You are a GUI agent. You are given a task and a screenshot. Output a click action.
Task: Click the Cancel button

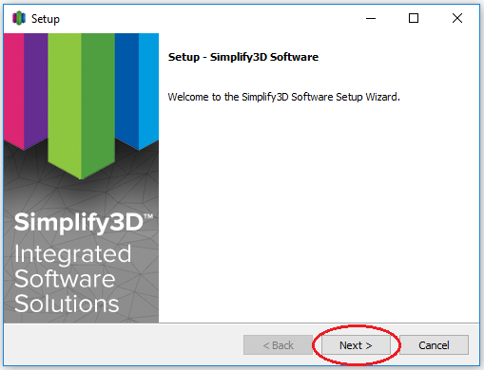click(434, 345)
